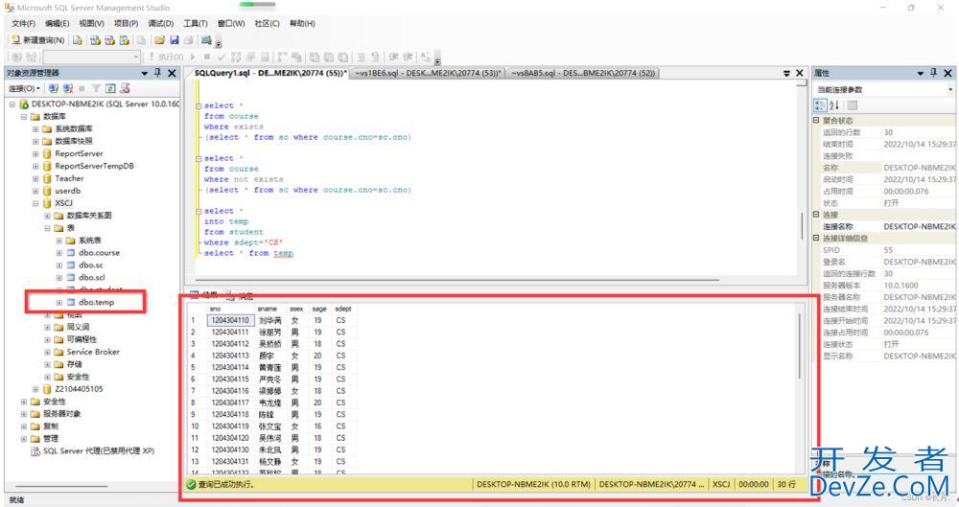Switch to the ~vs8AB5.sql tab

click(x=583, y=73)
